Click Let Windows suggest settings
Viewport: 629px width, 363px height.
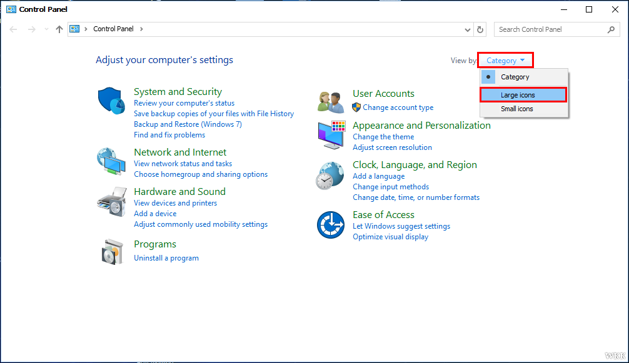[401, 226]
